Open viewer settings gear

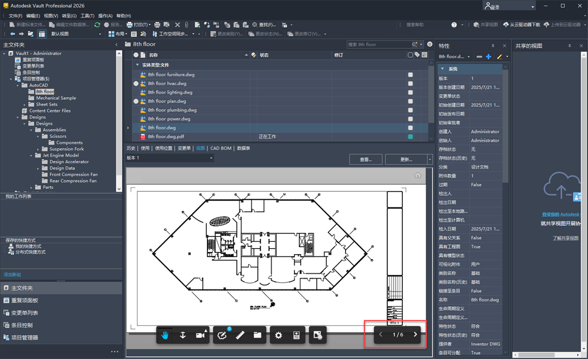pyautogui.click(x=278, y=335)
